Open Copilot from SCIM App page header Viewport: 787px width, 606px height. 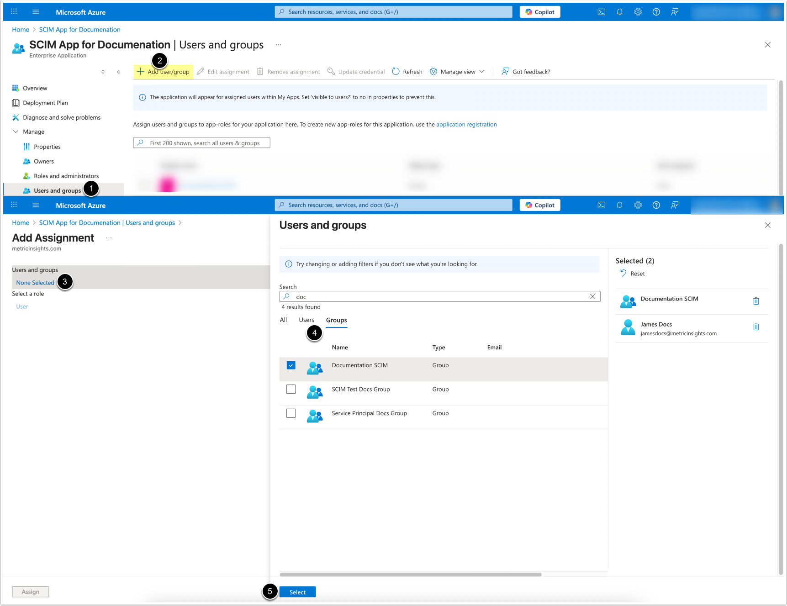tap(540, 12)
